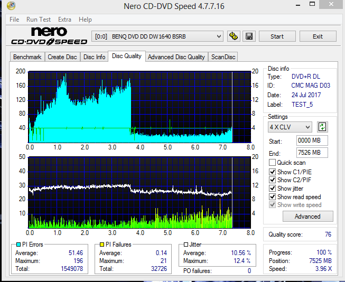The image size is (345, 282).
Task: Click the Progress value 100 %
Action: 324,252
